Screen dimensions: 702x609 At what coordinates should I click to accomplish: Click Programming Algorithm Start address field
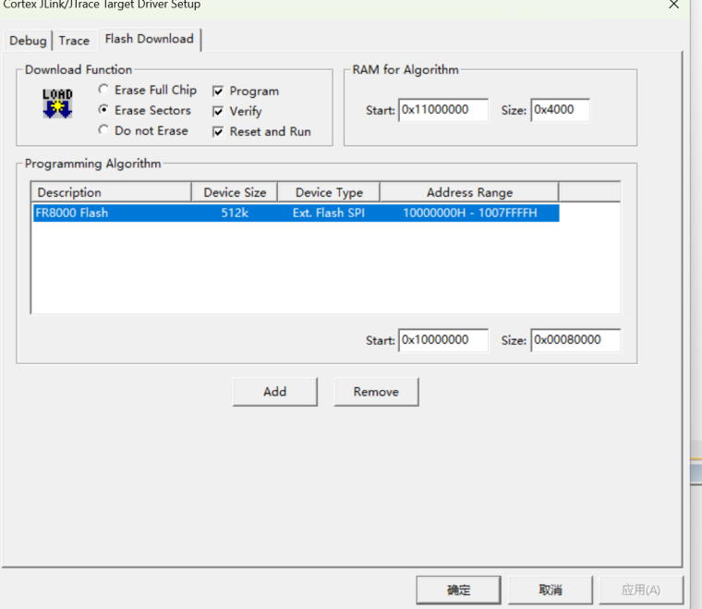(443, 340)
